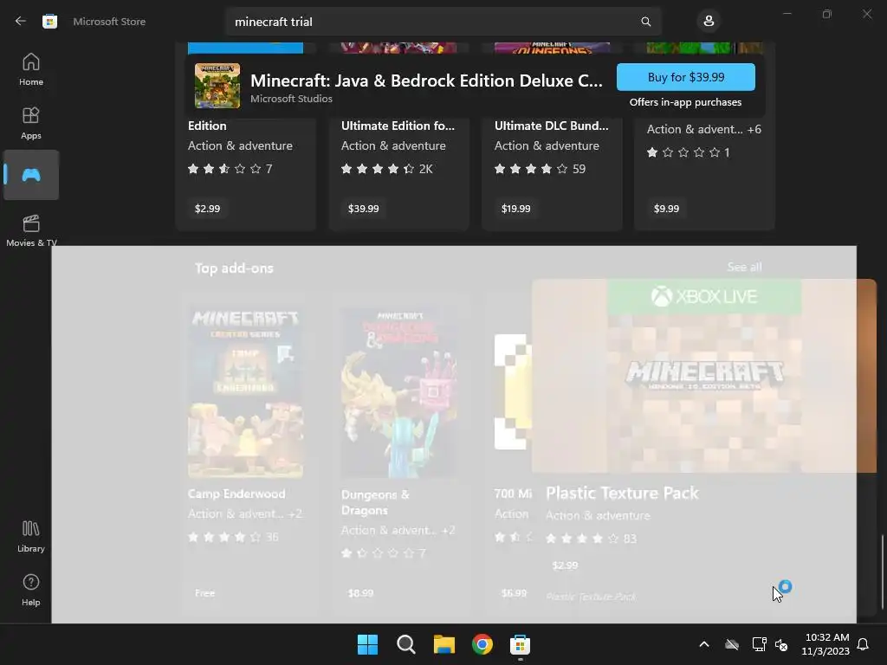Click the Top add-ons heading

coord(234,268)
